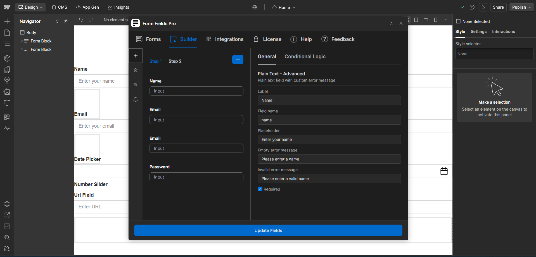Click the Preview play icon

483,7
